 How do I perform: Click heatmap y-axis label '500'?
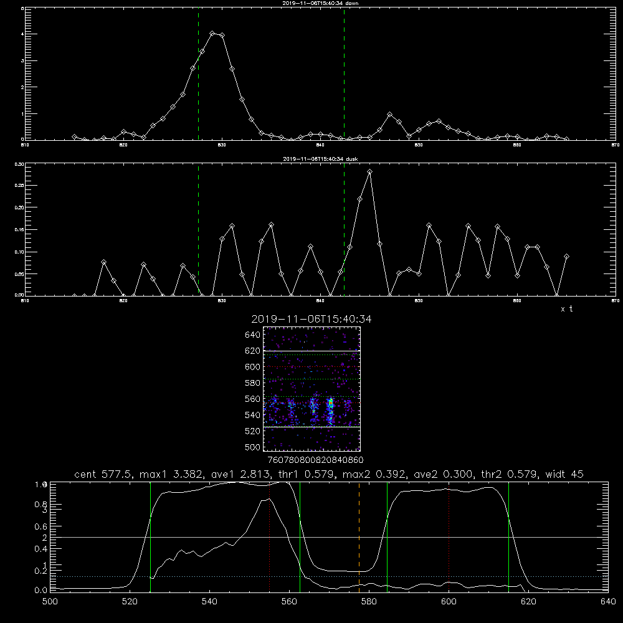[252, 447]
